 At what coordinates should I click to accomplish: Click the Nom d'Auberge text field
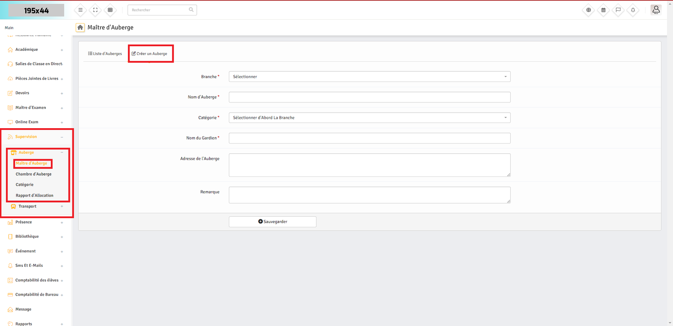pyautogui.click(x=369, y=97)
